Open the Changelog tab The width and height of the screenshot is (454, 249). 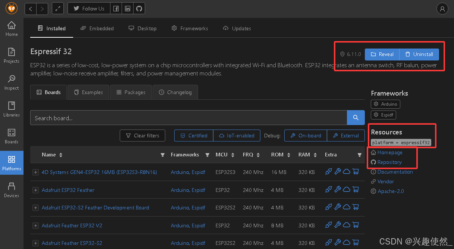[175, 92]
